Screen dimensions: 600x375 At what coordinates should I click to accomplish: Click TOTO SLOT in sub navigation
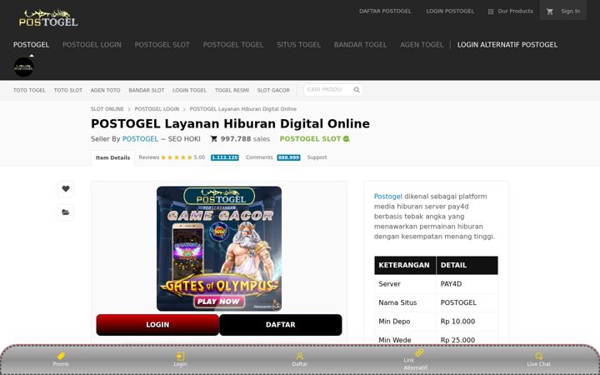click(x=68, y=90)
